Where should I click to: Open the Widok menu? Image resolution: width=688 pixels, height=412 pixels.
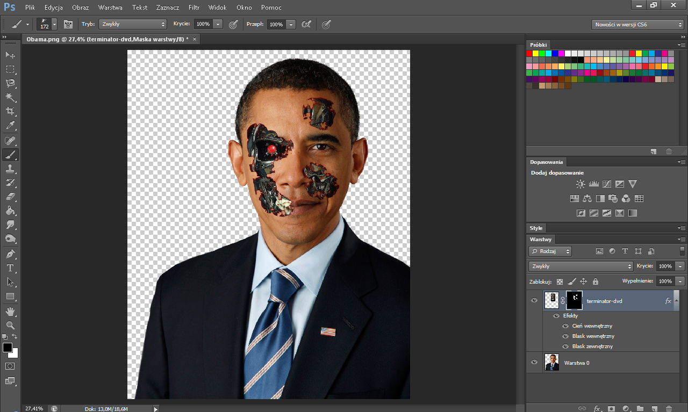[217, 8]
